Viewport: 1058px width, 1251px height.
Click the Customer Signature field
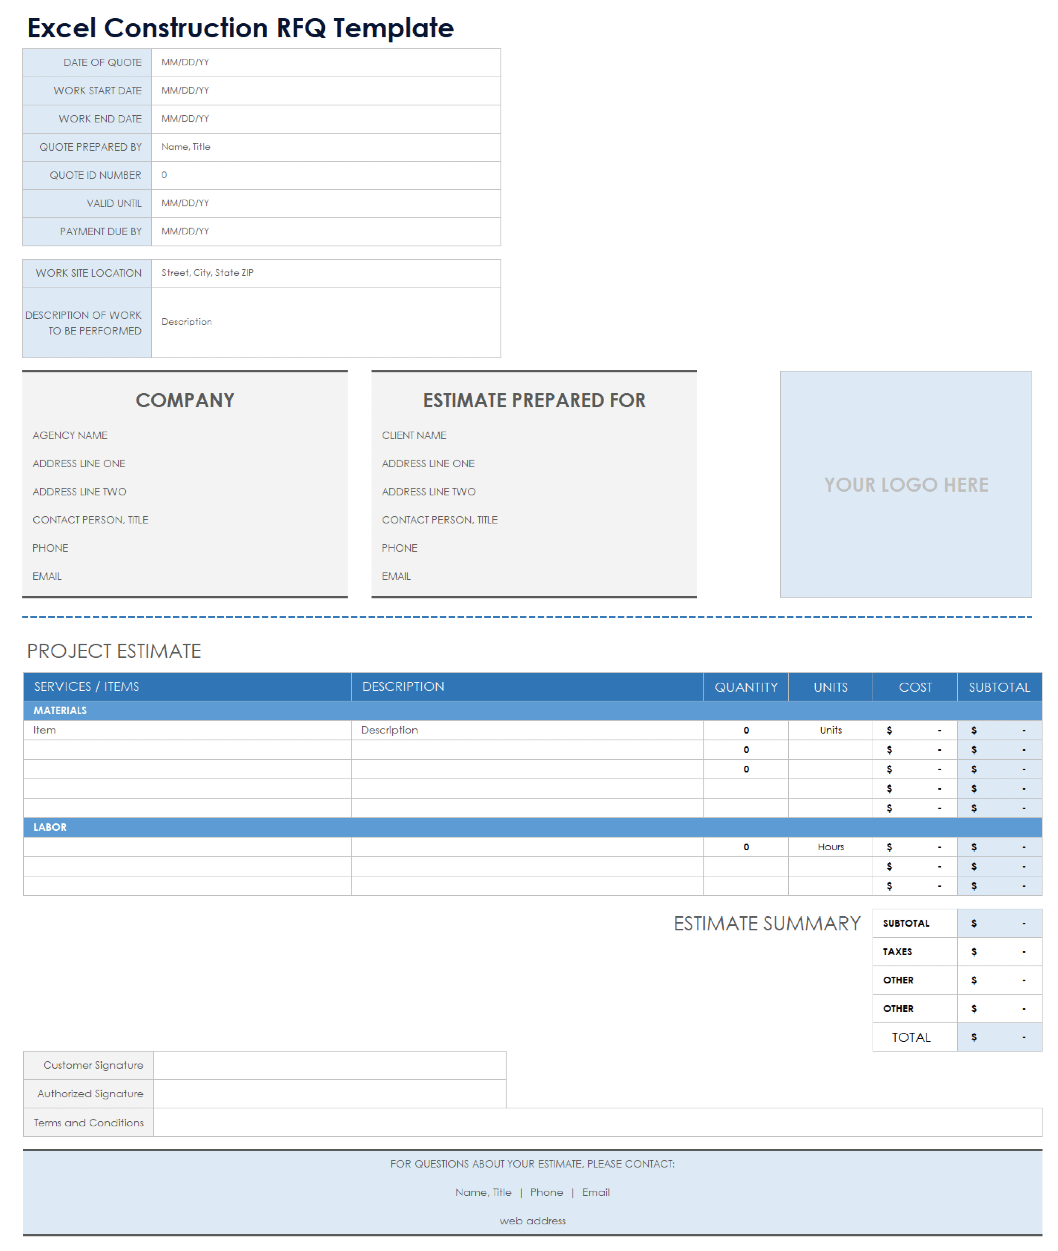click(330, 1066)
